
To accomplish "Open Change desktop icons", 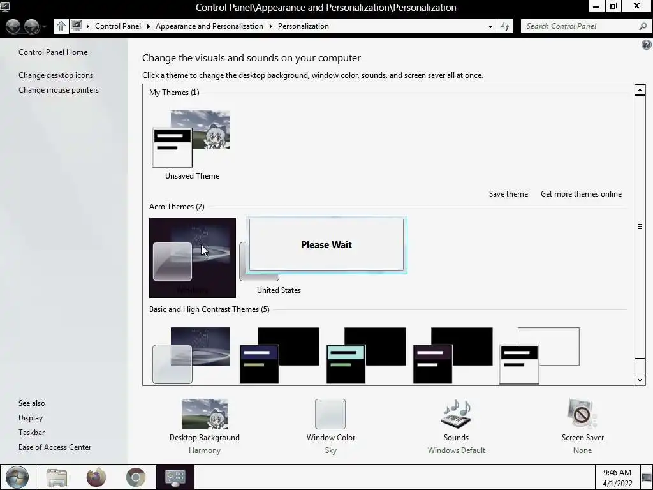I will coord(56,75).
